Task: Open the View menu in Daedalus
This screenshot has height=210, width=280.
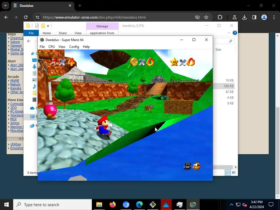Action: point(62,46)
